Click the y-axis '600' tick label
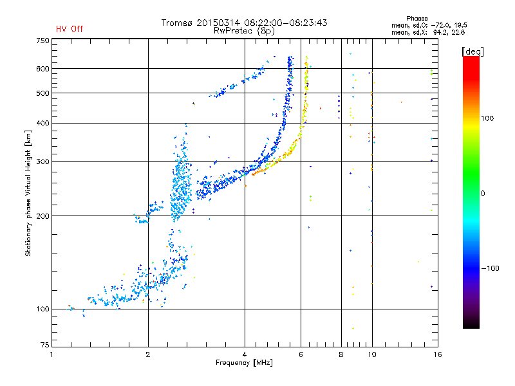Viewport: 515px width, 386px height. coord(42,69)
